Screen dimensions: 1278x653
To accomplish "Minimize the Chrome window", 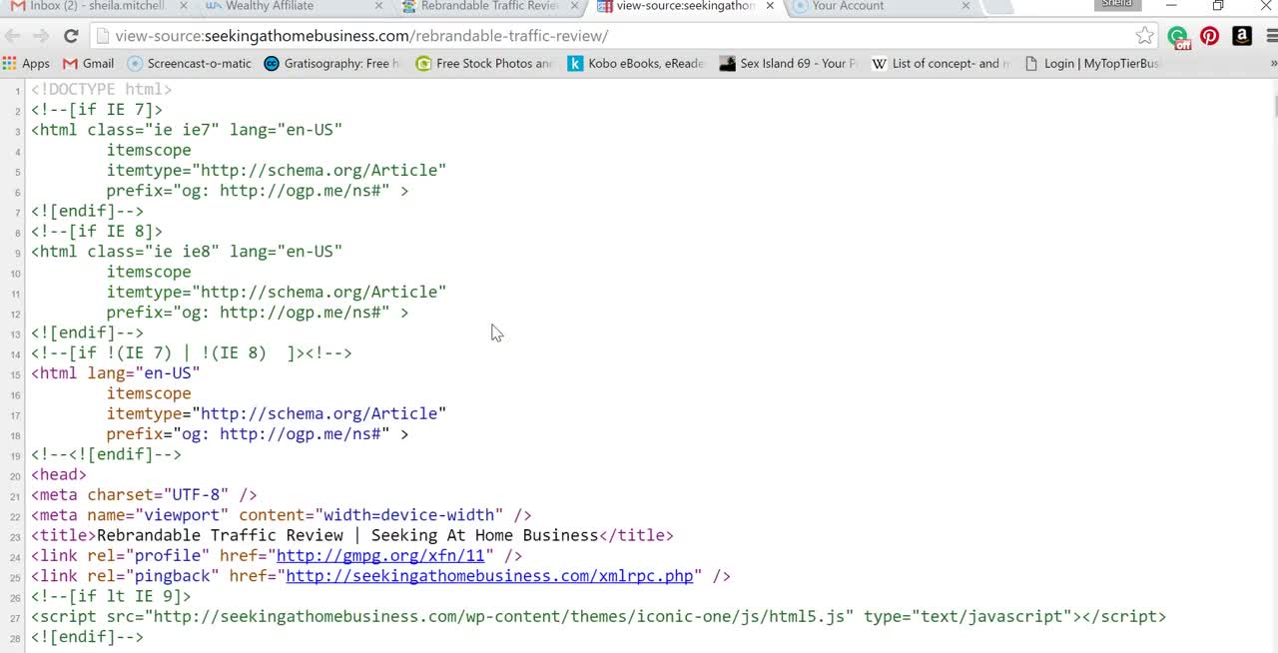I will pos(1171,6).
